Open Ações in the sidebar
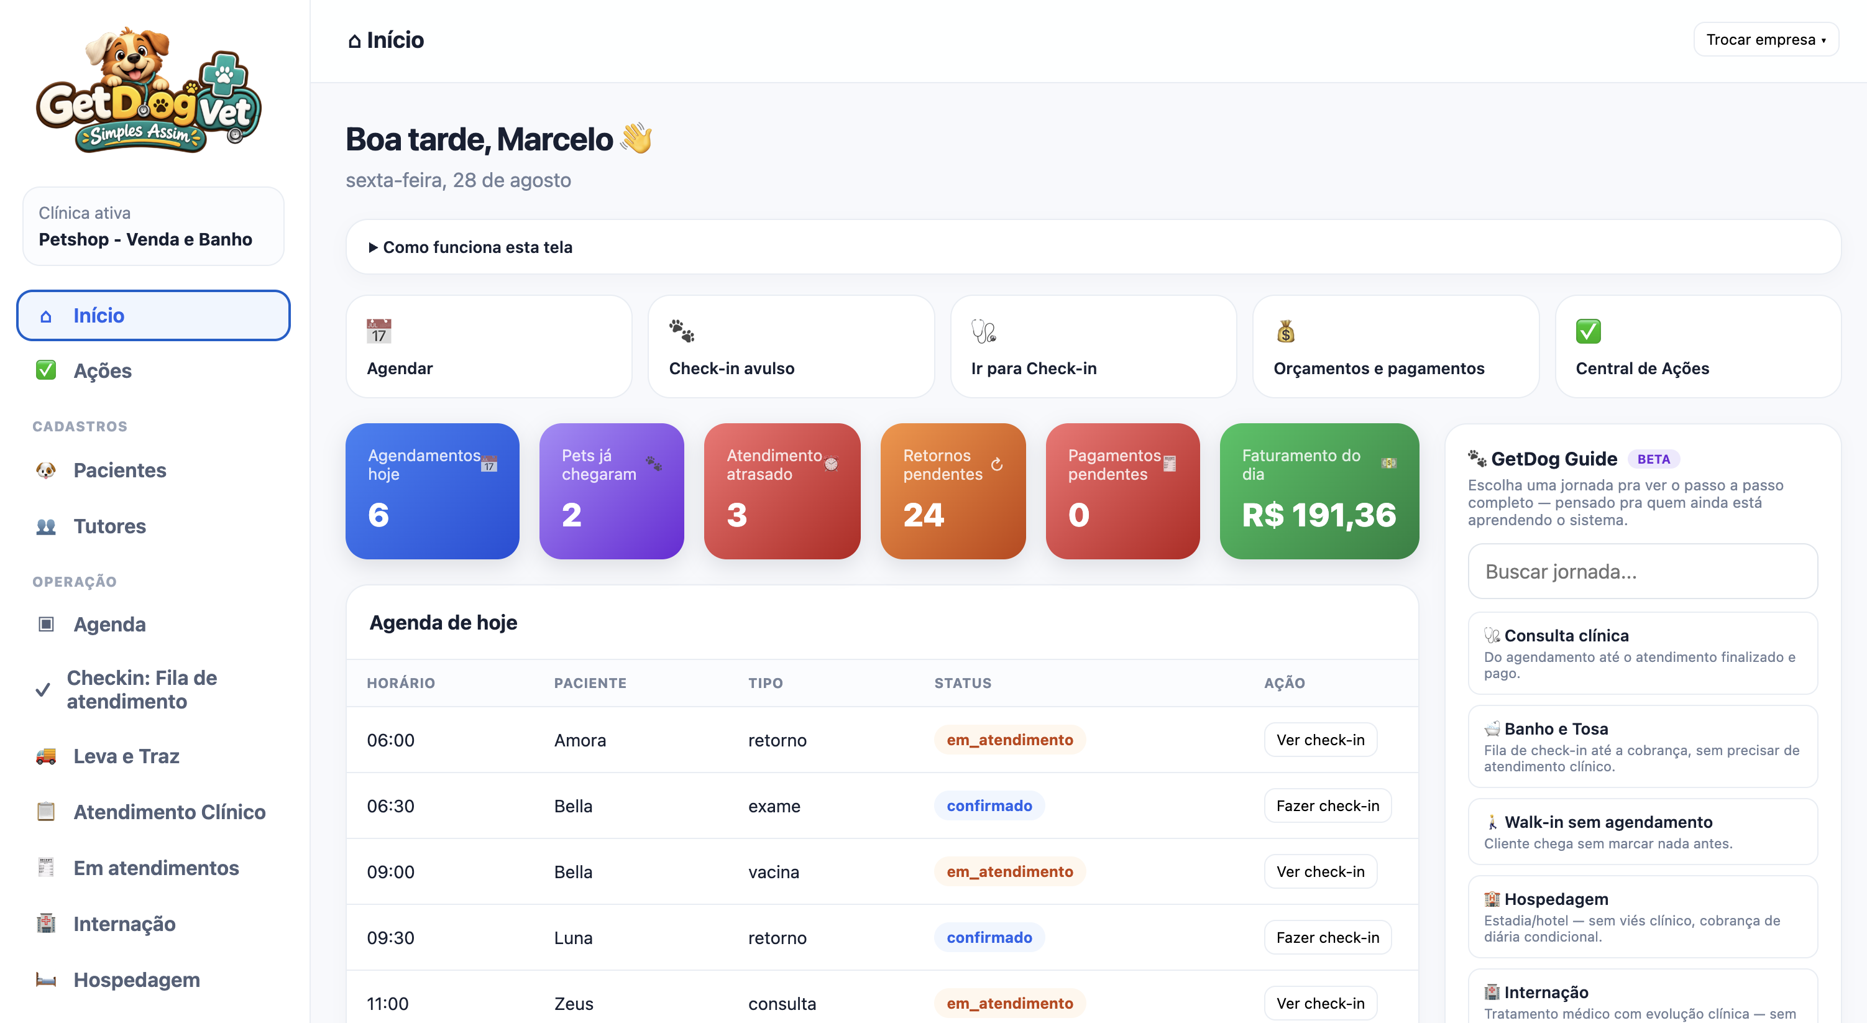 click(154, 370)
